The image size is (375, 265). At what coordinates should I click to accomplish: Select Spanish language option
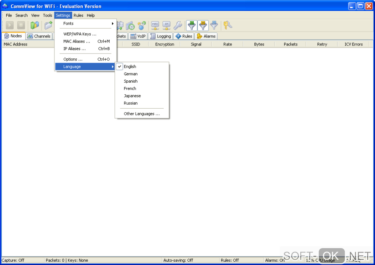point(142,81)
